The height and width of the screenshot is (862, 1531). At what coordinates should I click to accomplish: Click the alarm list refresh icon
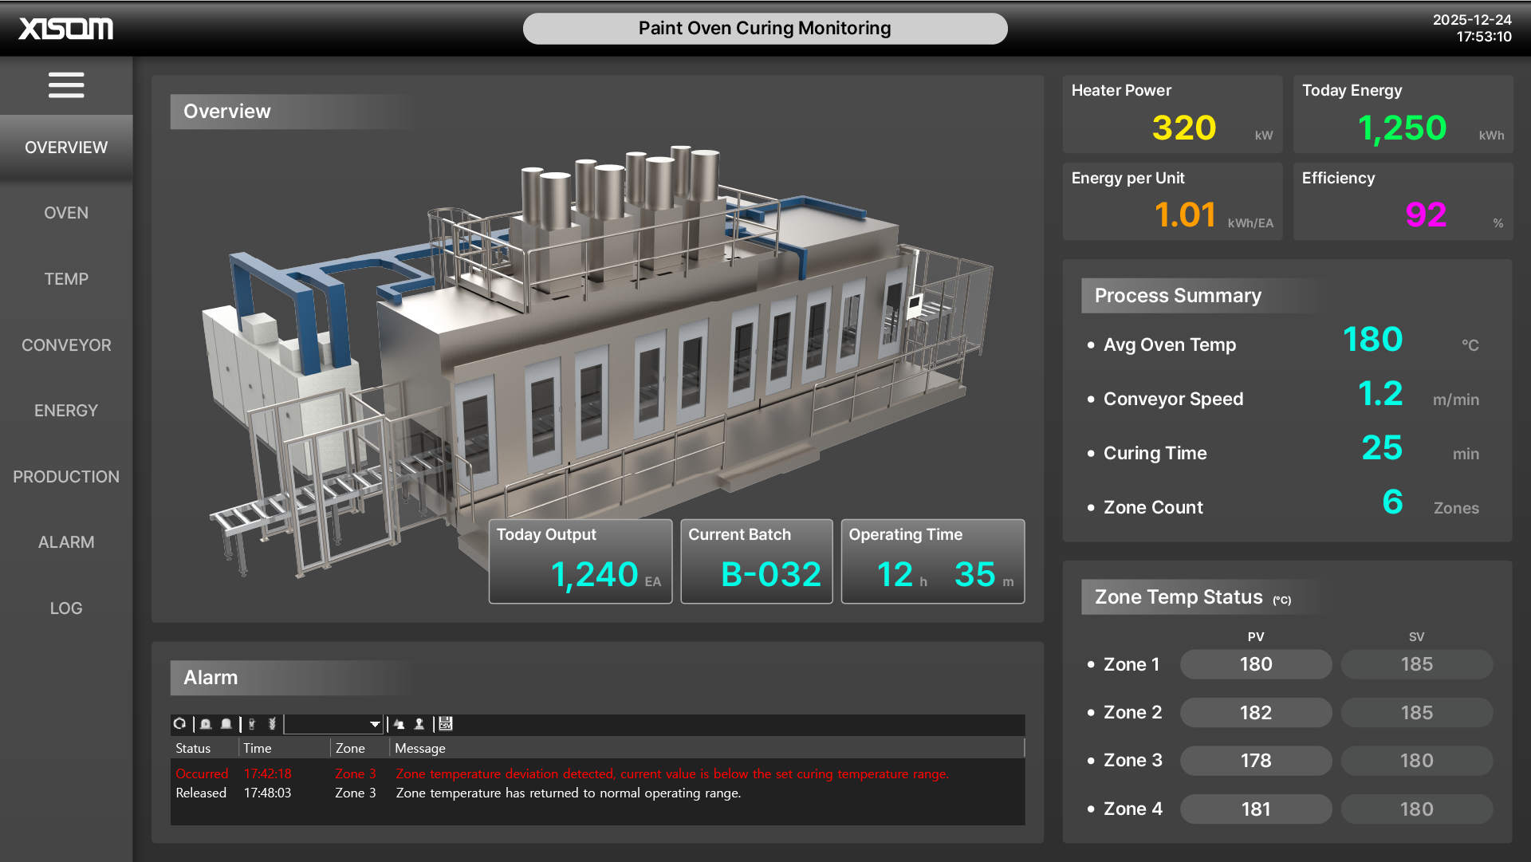[179, 724]
